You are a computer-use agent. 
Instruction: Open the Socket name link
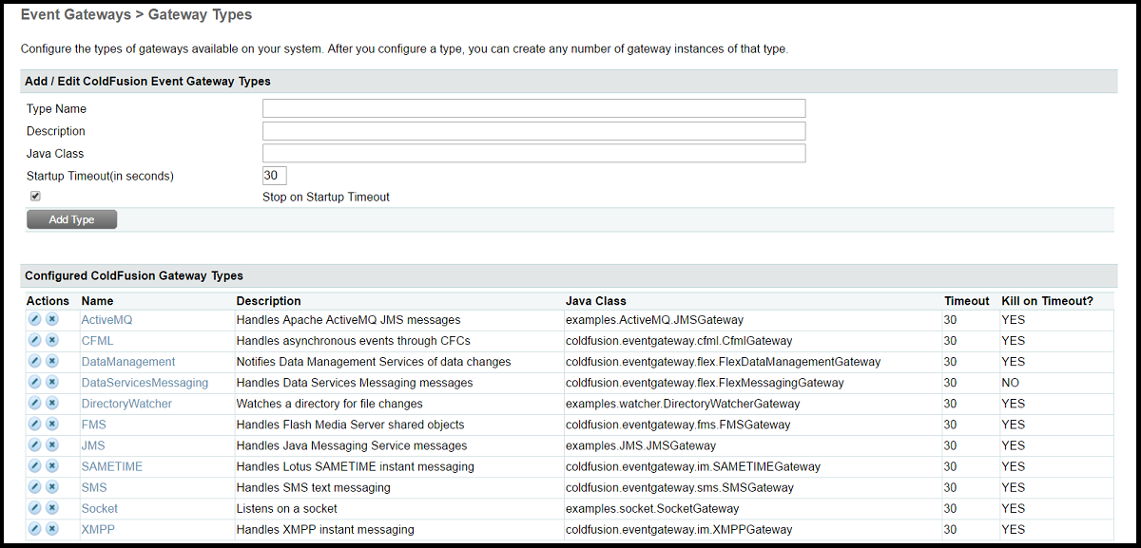100,508
